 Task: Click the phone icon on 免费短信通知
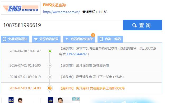[4, 39]
